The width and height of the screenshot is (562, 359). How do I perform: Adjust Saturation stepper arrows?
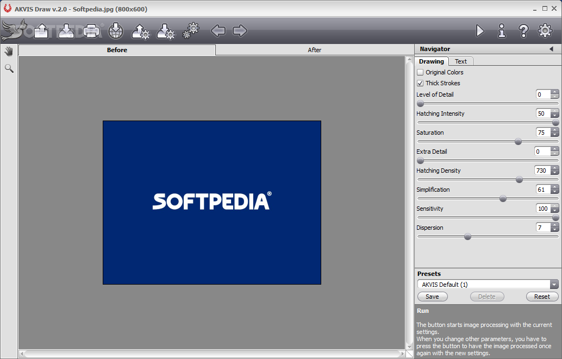[555, 133]
